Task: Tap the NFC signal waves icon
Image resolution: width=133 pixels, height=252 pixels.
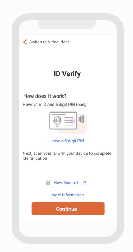Action: click(x=81, y=120)
